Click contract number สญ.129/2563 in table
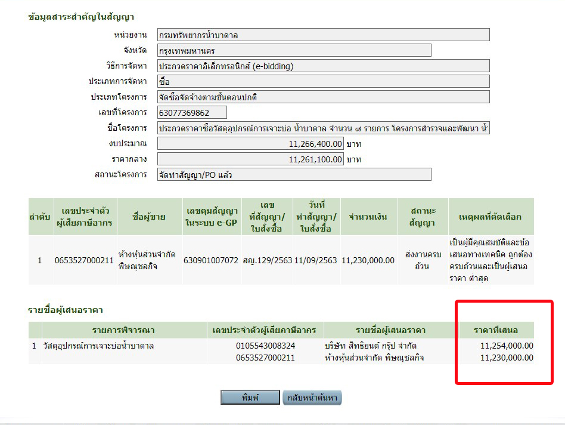565x425 pixels. coord(267,261)
